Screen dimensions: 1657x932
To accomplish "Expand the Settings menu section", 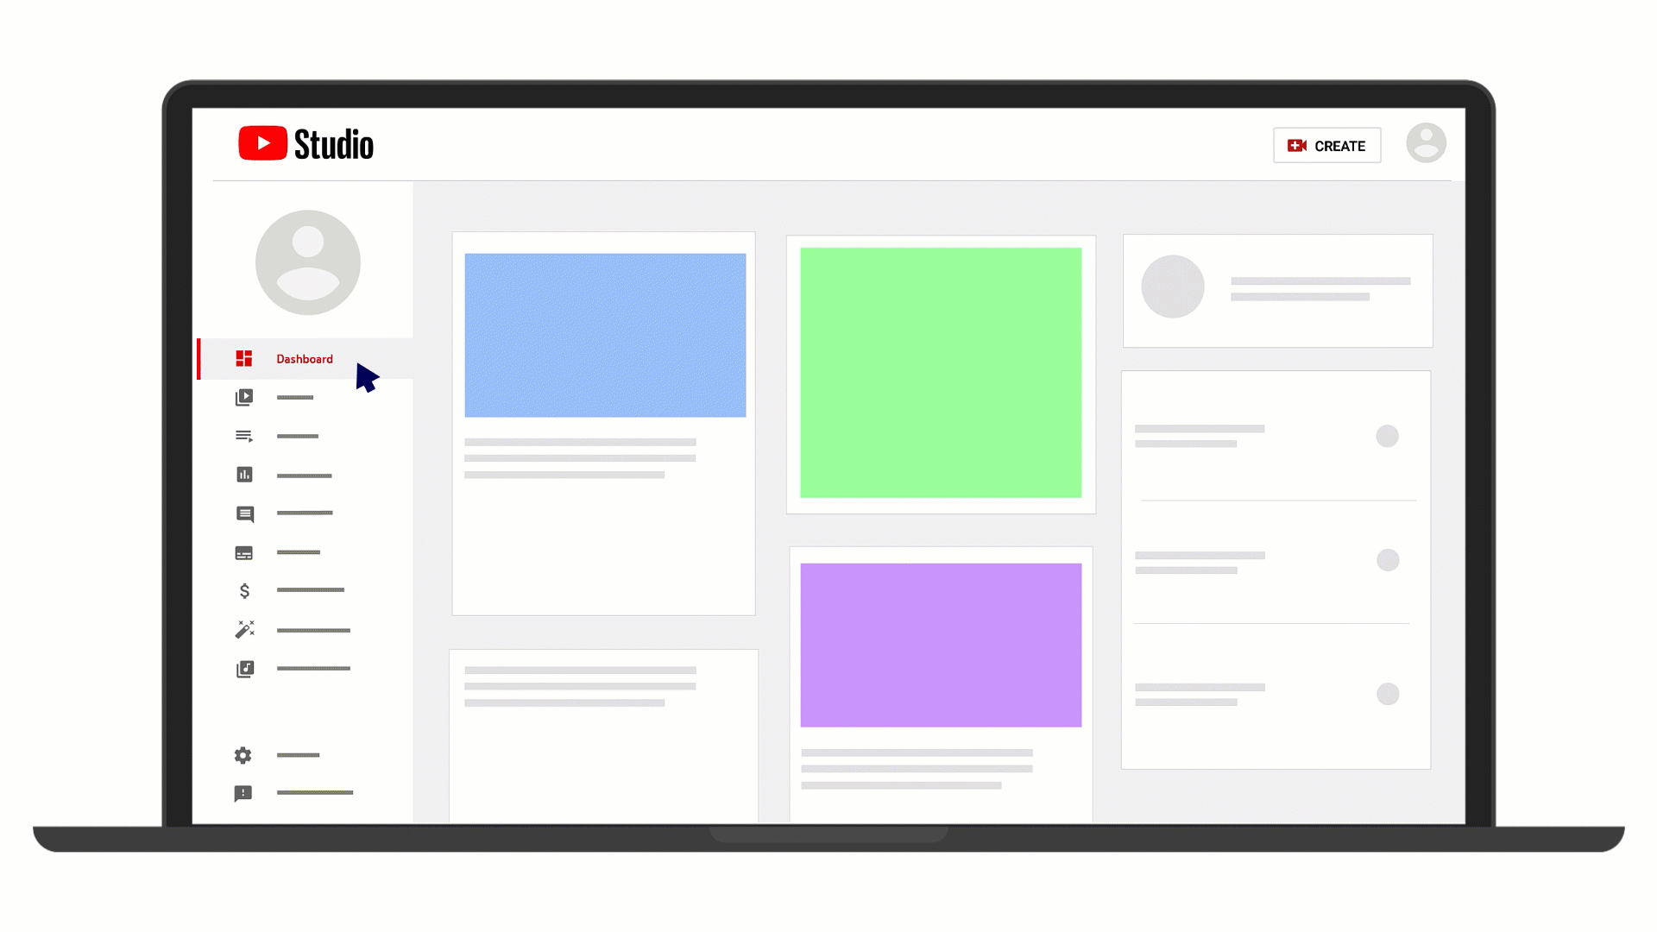I will (243, 754).
